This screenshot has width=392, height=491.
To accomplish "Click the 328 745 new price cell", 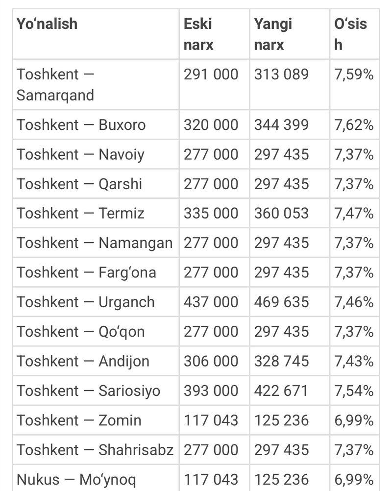I will click(x=281, y=361).
